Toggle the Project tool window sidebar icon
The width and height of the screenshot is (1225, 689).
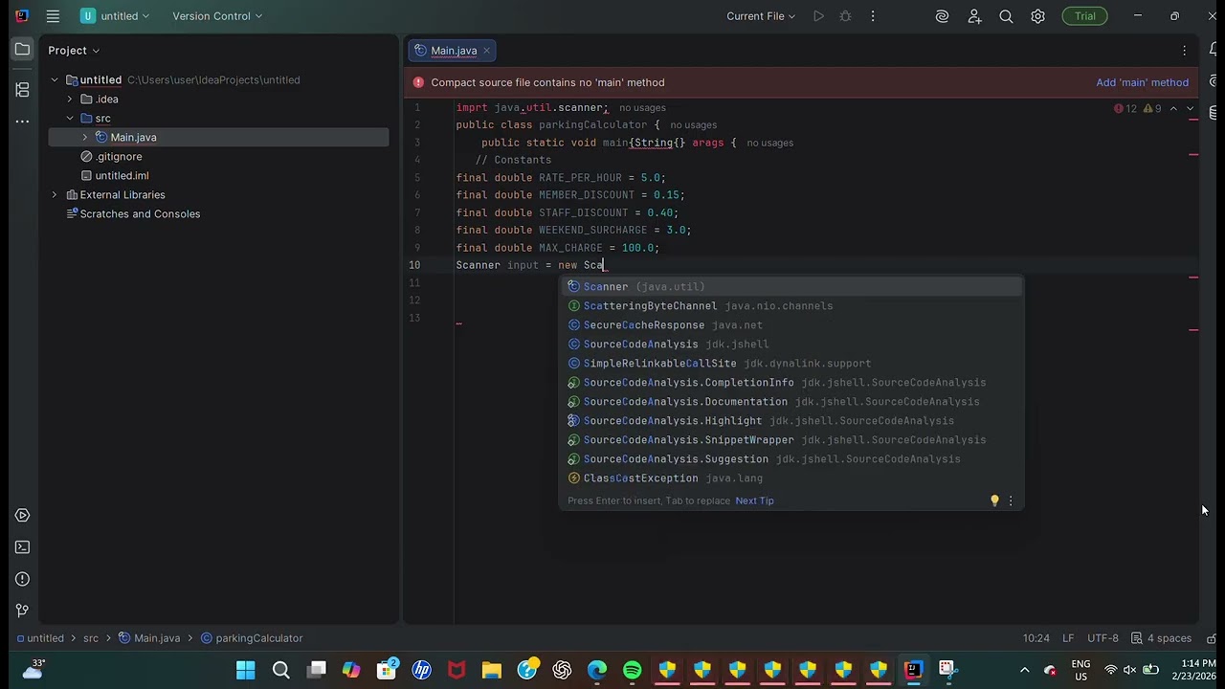click(x=22, y=50)
